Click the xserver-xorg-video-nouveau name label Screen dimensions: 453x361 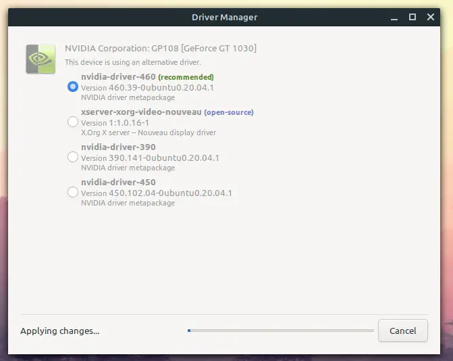(x=141, y=112)
